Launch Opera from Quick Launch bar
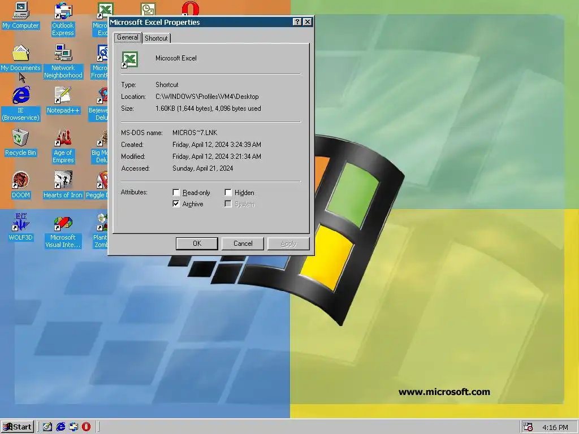579x434 pixels. point(87,427)
